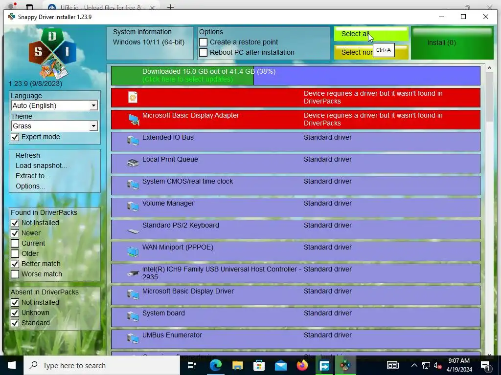Open the notification center icon
This screenshot has height=375, width=501.
486,366
